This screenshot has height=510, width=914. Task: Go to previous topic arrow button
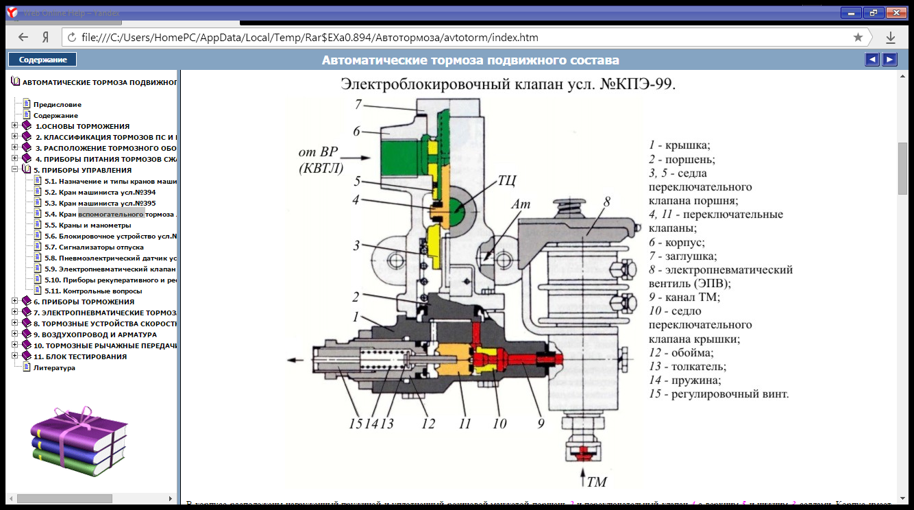[872, 60]
